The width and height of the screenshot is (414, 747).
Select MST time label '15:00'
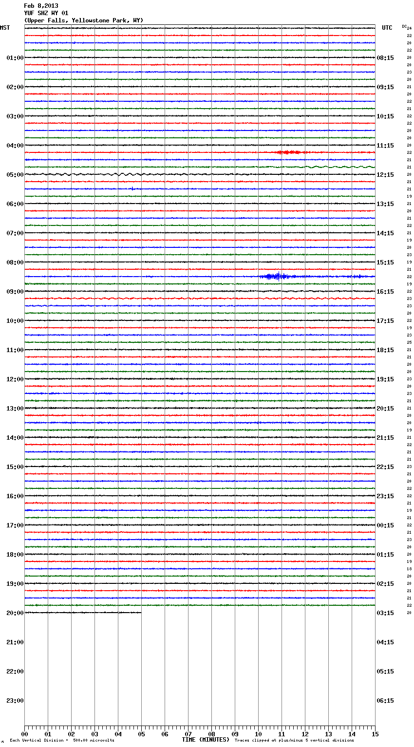pos(15,467)
